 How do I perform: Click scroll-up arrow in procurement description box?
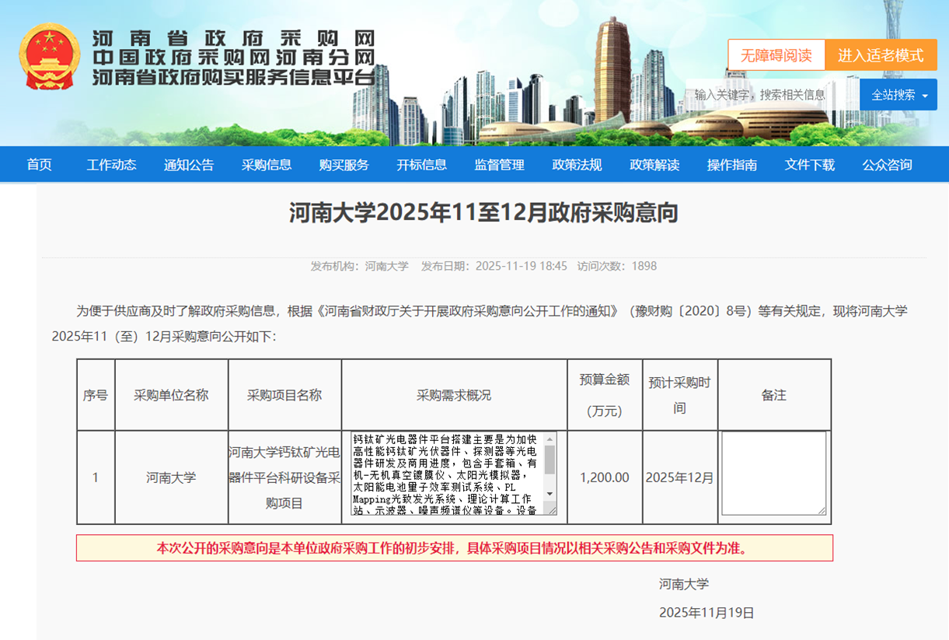[x=550, y=439]
